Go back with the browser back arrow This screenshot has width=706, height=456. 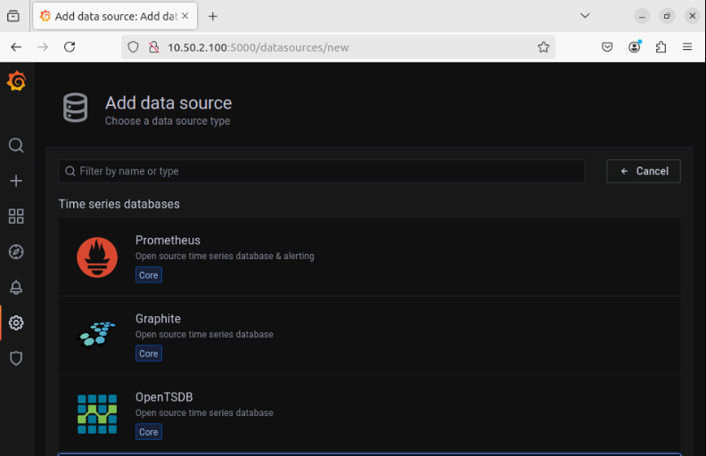point(16,47)
